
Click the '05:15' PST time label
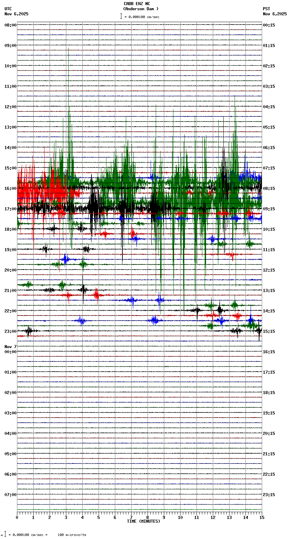pyautogui.click(x=269, y=127)
